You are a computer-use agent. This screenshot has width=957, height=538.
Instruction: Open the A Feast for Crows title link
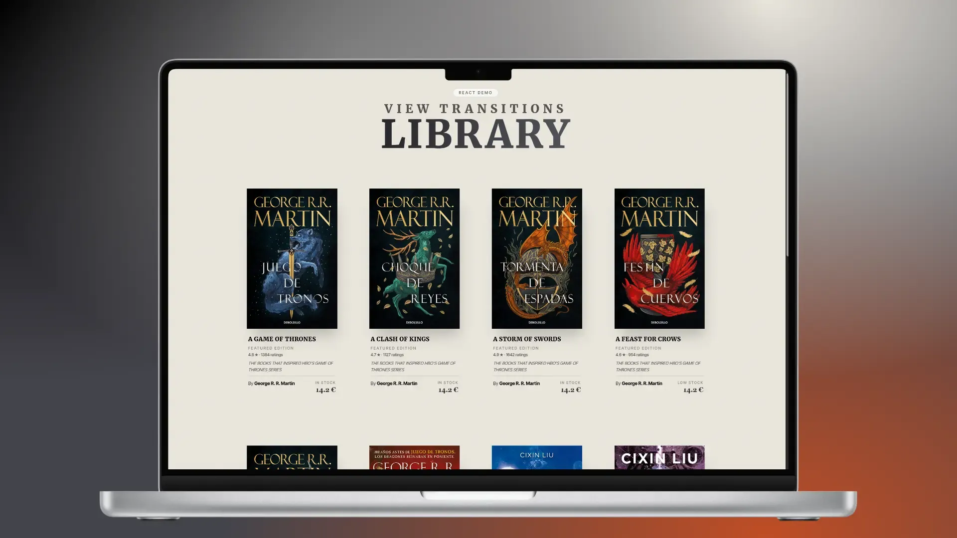[x=648, y=339]
